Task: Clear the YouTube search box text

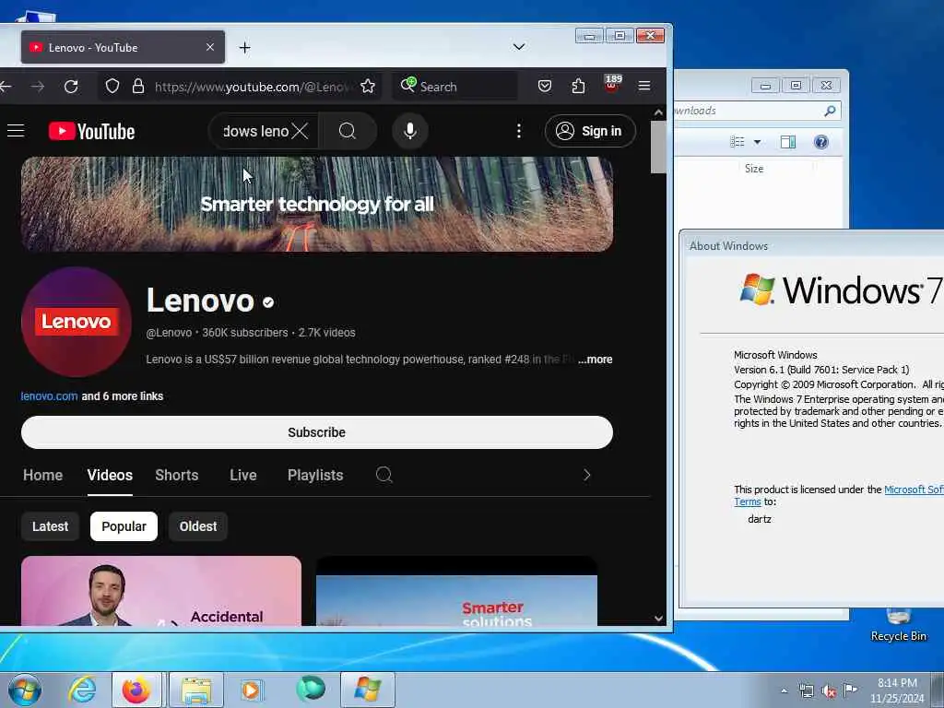Action: coord(300,131)
